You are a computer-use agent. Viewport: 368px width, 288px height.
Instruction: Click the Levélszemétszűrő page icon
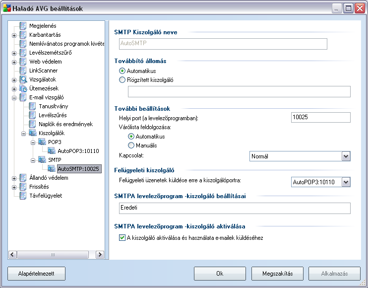(23, 53)
